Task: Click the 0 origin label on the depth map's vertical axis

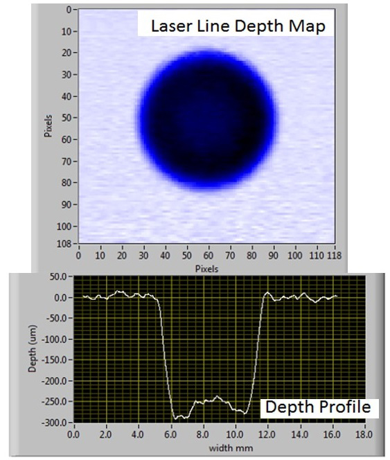Action: tap(69, 10)
